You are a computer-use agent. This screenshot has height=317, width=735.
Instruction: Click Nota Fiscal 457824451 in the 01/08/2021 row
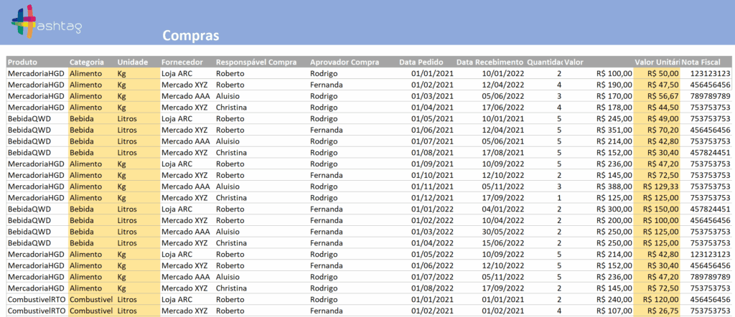pyautogui.click(x=710, y=152)
